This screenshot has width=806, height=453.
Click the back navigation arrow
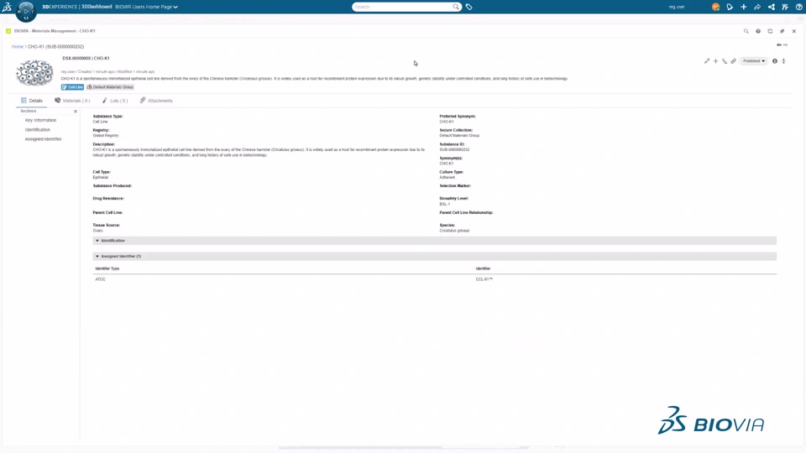(x=779, y=45)
